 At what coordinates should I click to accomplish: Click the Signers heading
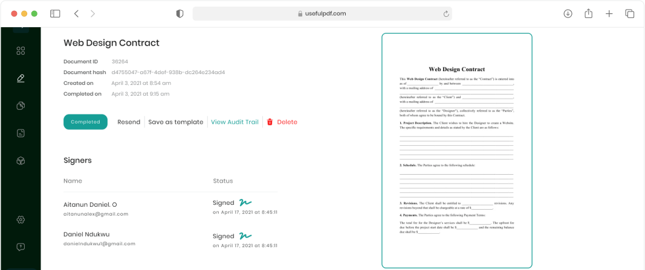(x=78, y=160)
